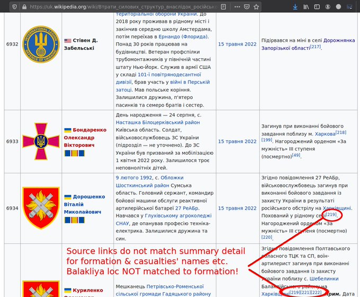
Task: Click name text Стівен Д. Забельські
Action: click(x=81, y=44)
